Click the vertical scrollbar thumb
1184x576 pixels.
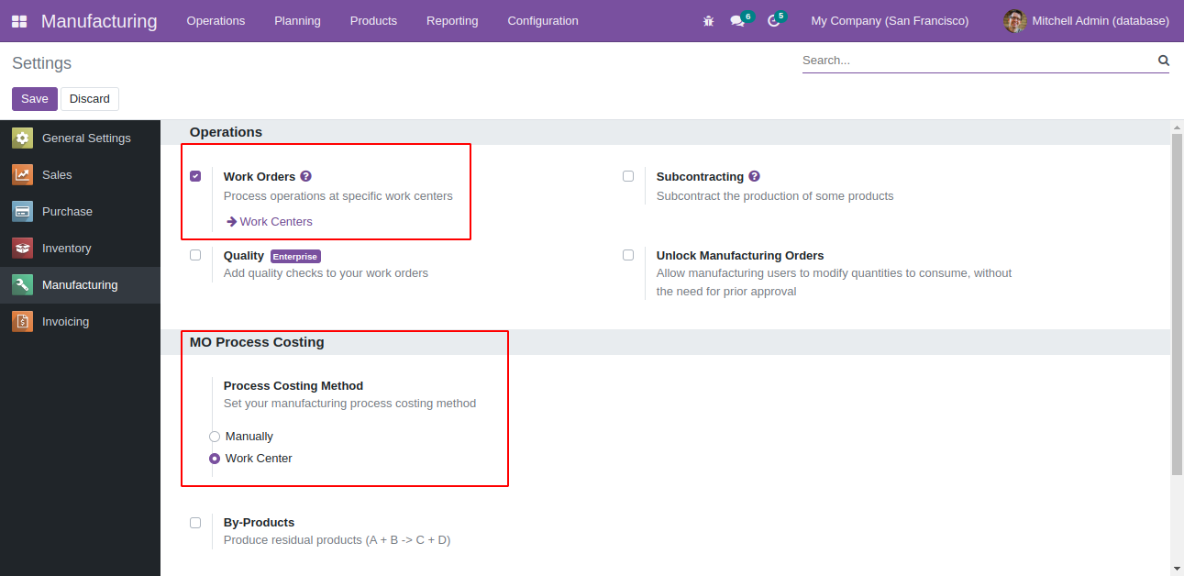[1178, 304]
